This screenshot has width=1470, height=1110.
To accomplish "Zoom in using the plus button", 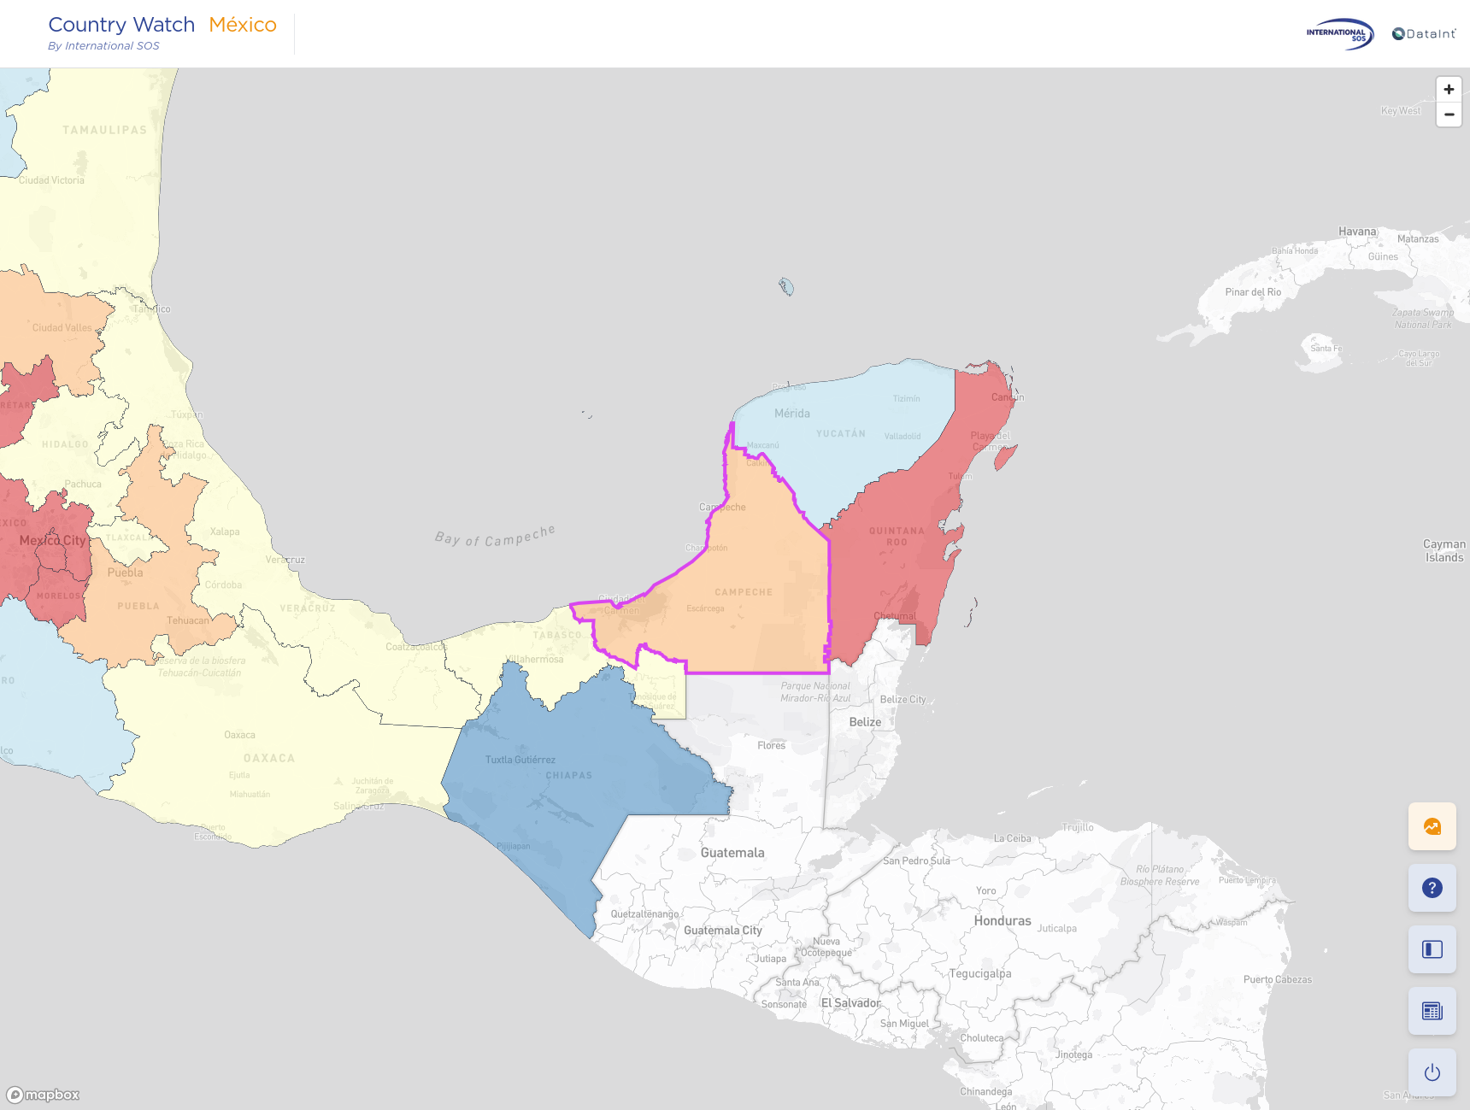I will point(1449,89).
